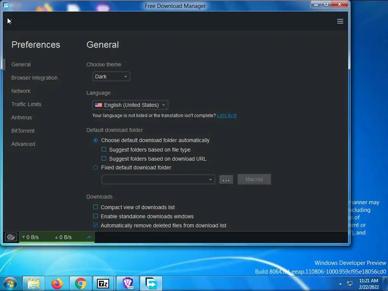Click the Language section label
The image size is (388, 291).
click(99, 93)
